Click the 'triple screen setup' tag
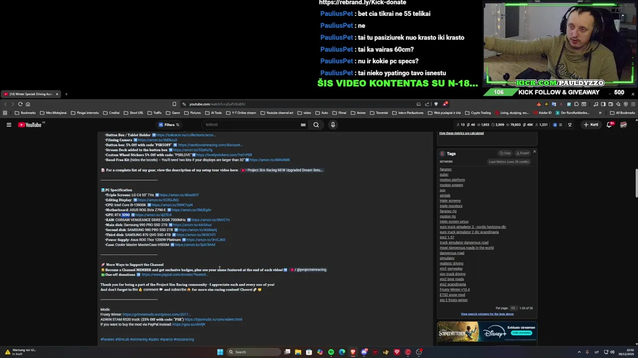The width and height of the screenshot is (638, 358). [454, 222]
